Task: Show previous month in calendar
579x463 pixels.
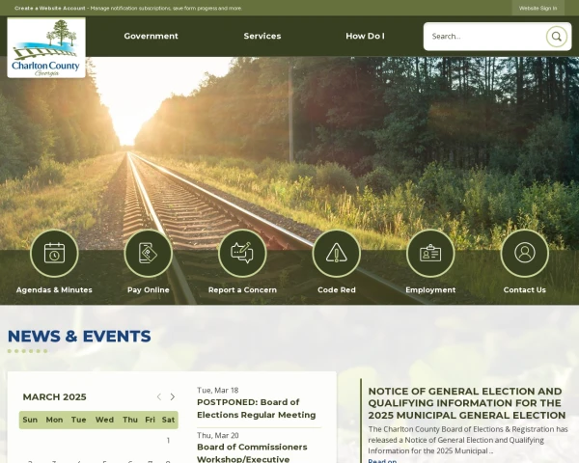Action: coord(159,396)
